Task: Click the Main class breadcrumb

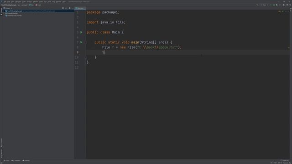Action: point(31,5)
